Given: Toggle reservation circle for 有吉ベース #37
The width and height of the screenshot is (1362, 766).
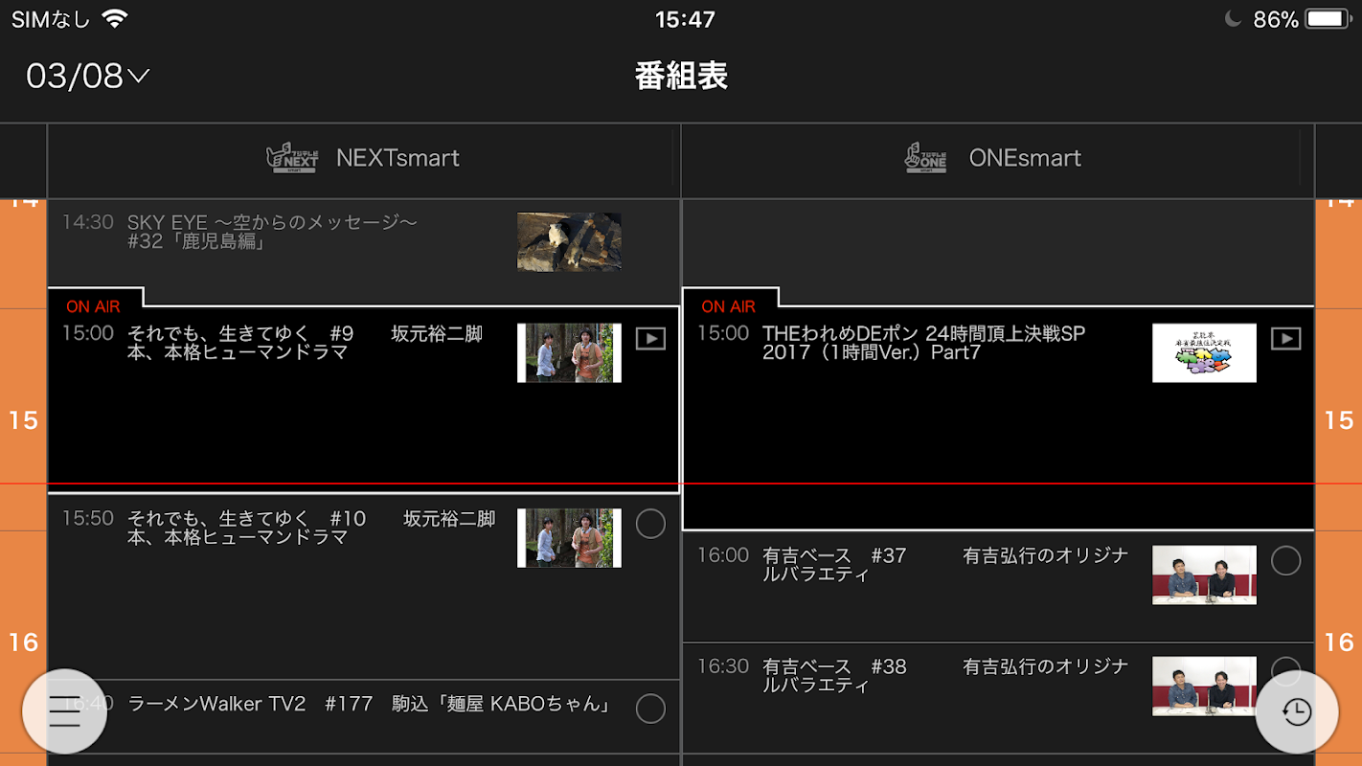Looking at the screenshot, I should [1286, 561].
